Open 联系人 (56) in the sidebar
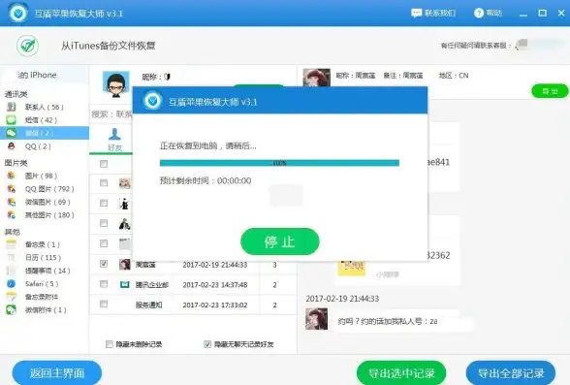The image size is (570, 385). (x=45, y=108)
